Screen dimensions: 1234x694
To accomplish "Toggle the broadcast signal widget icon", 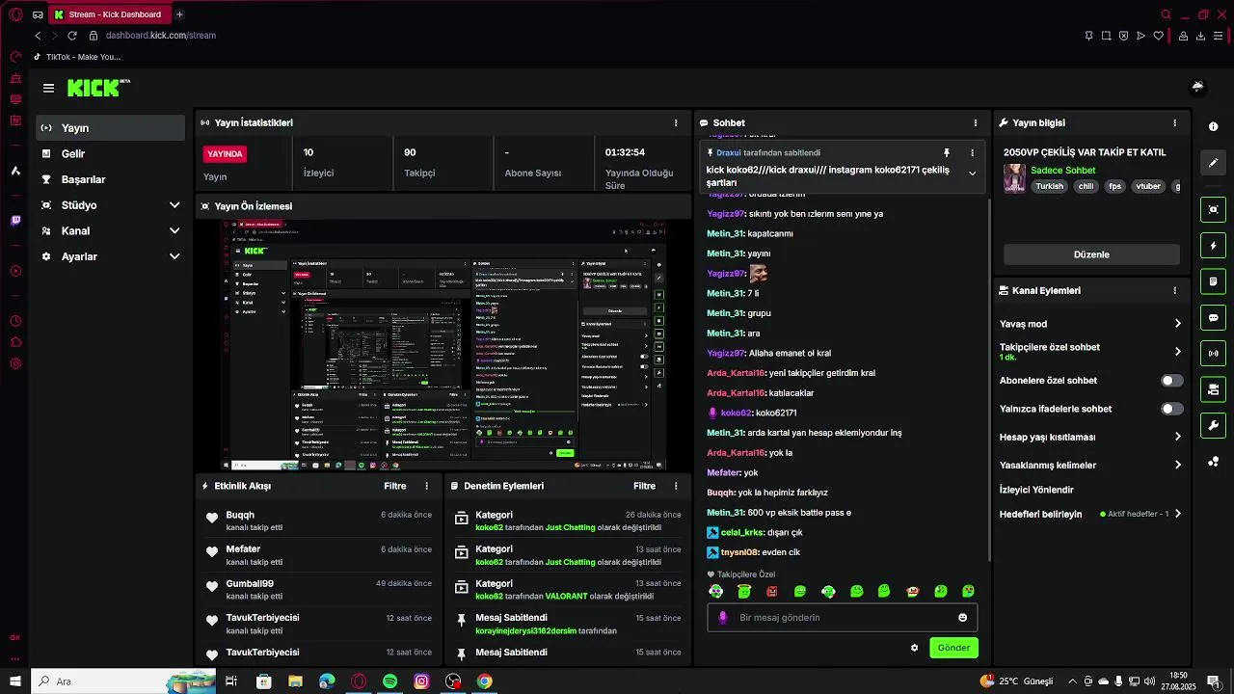I will [x=1213, y=354].
